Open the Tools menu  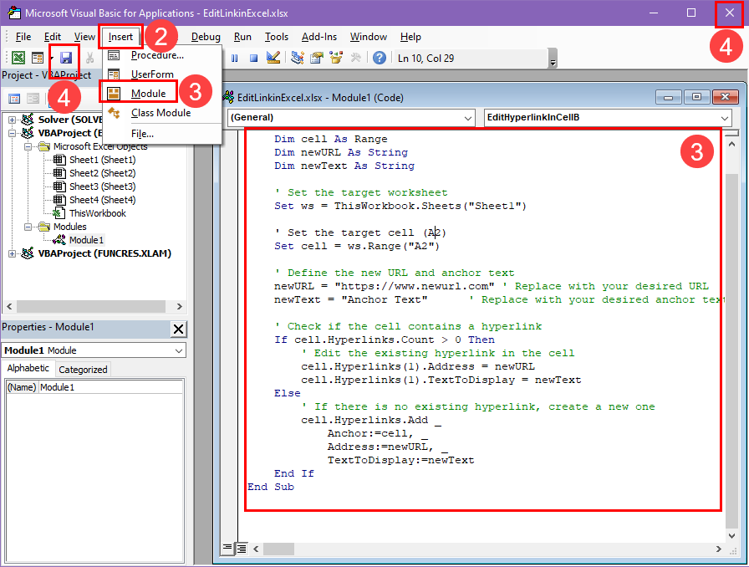coord(277,37)
